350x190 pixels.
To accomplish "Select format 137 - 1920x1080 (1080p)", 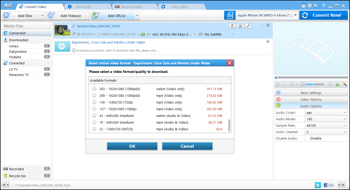I will (94, 109).
